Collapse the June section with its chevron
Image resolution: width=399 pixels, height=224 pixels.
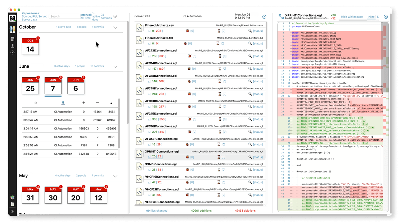pos(116,66)
